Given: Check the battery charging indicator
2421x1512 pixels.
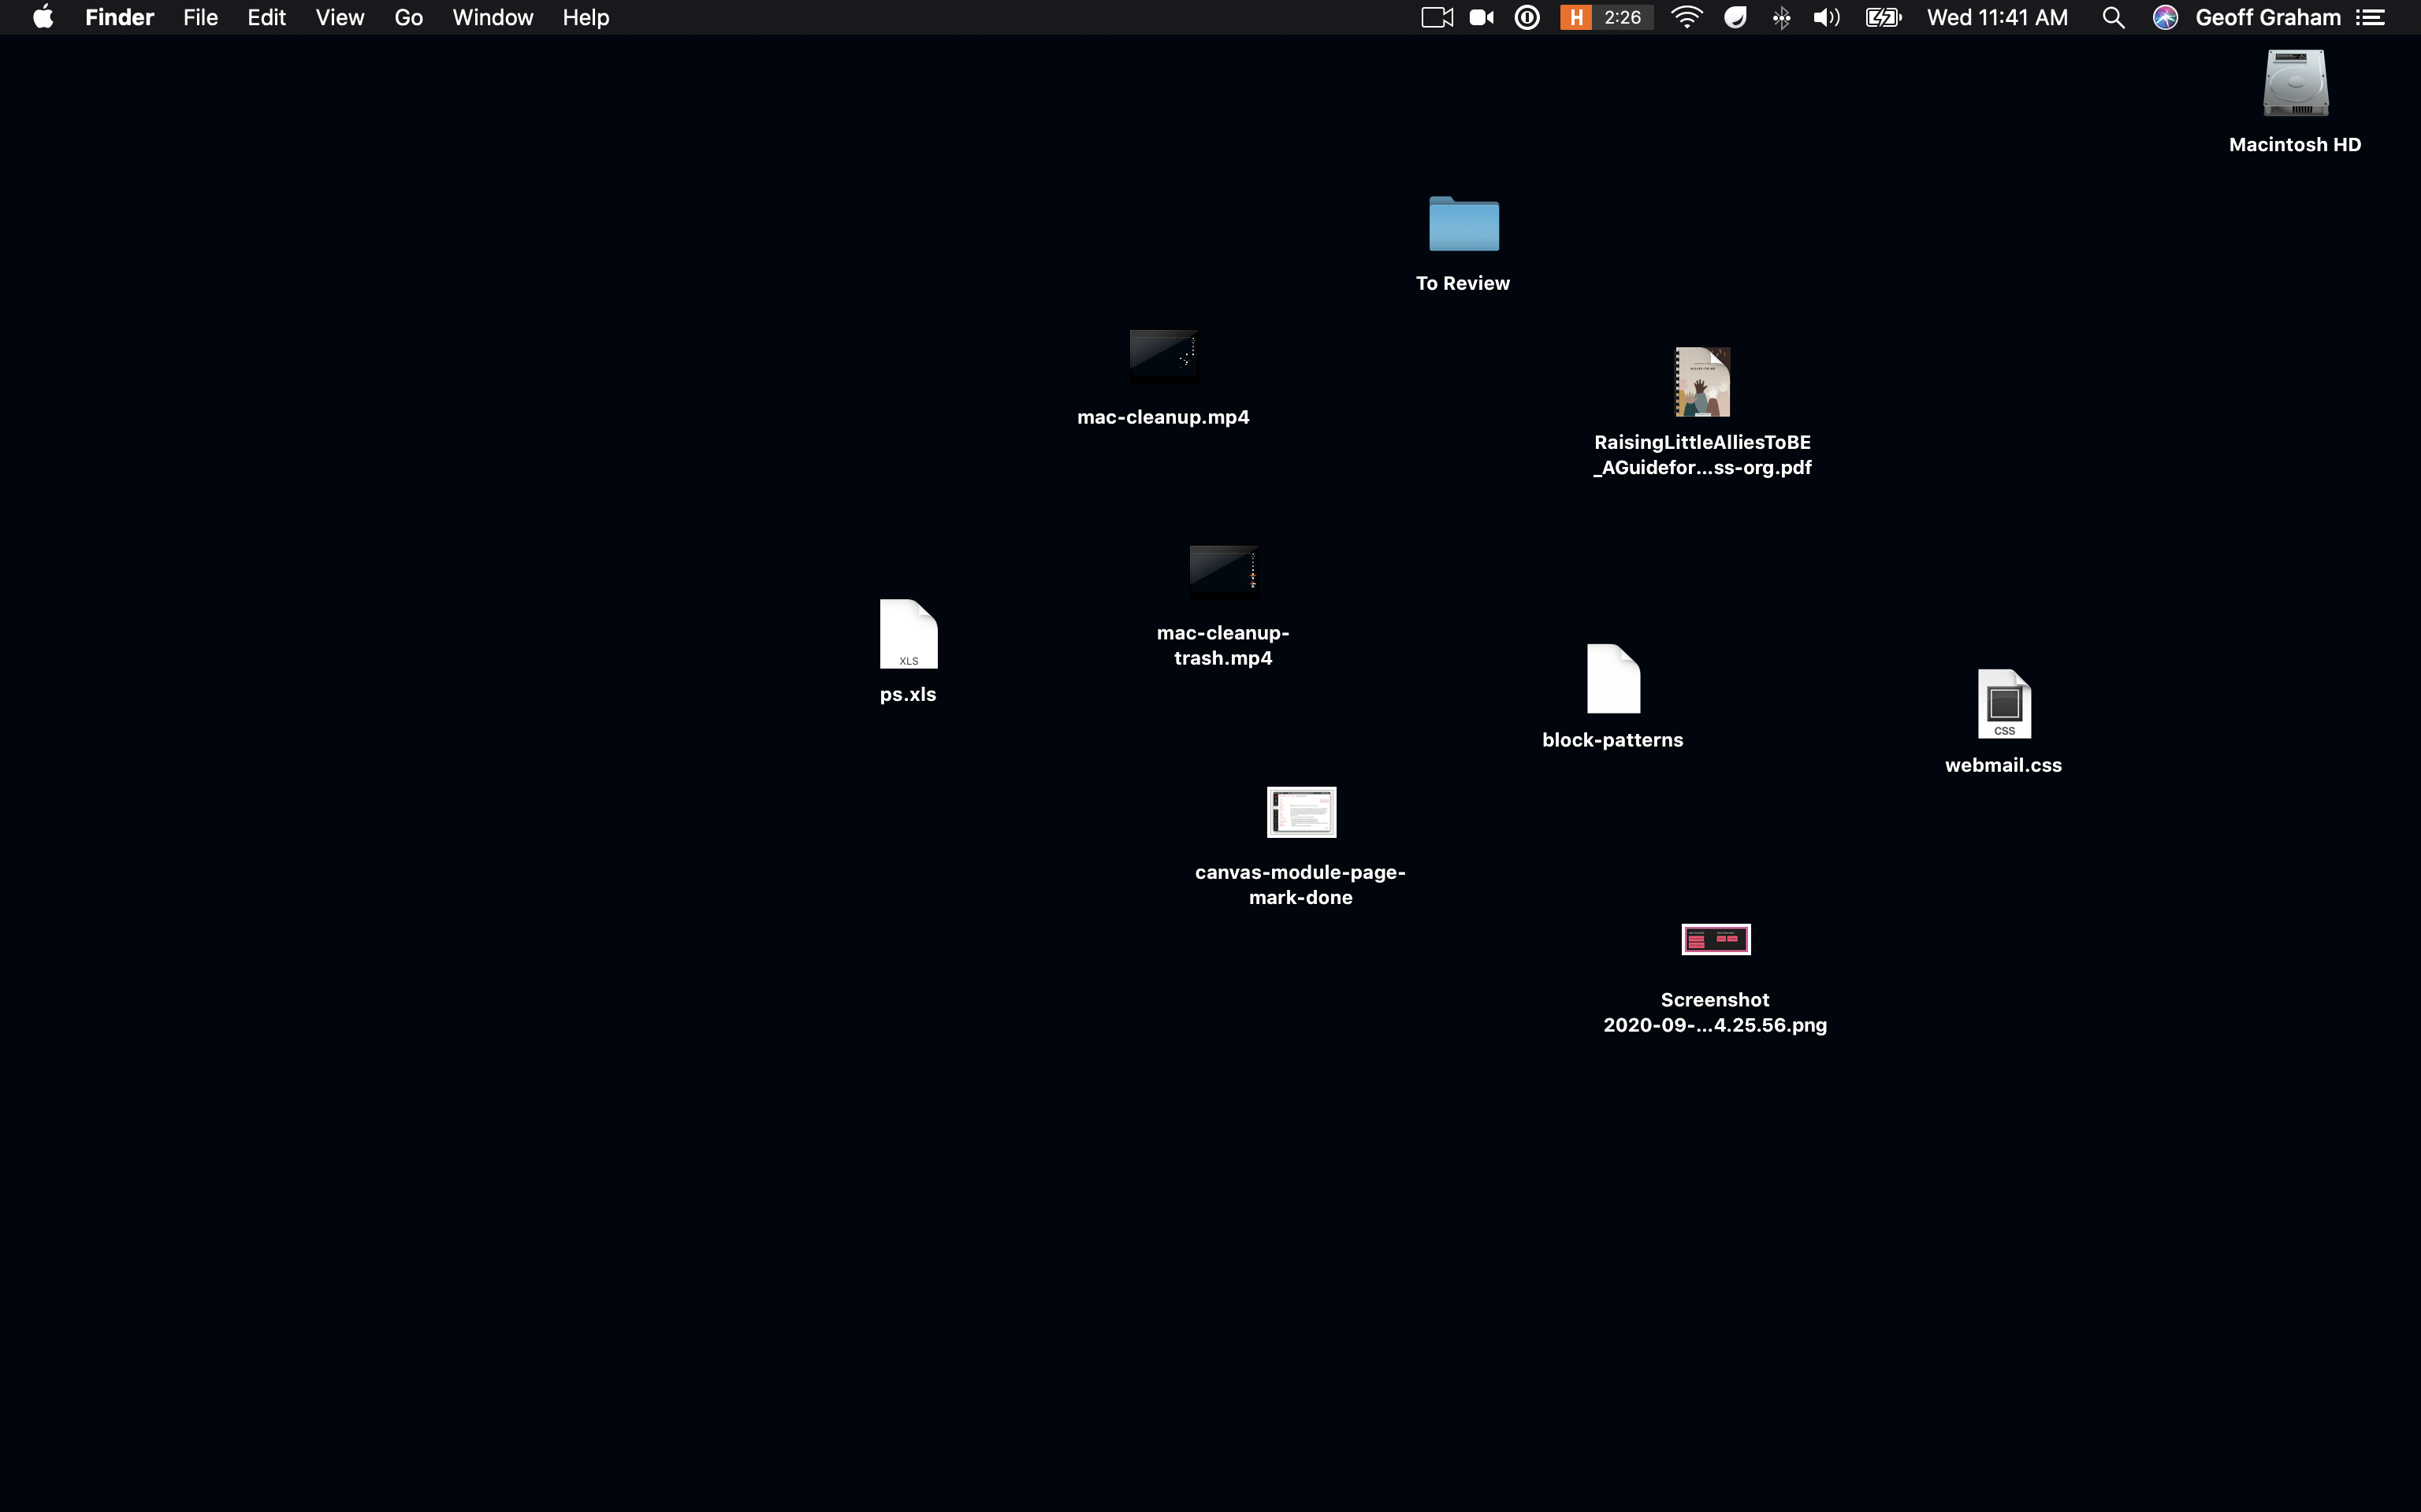Looking at the screenshot, I should [x=1883, y=17].
